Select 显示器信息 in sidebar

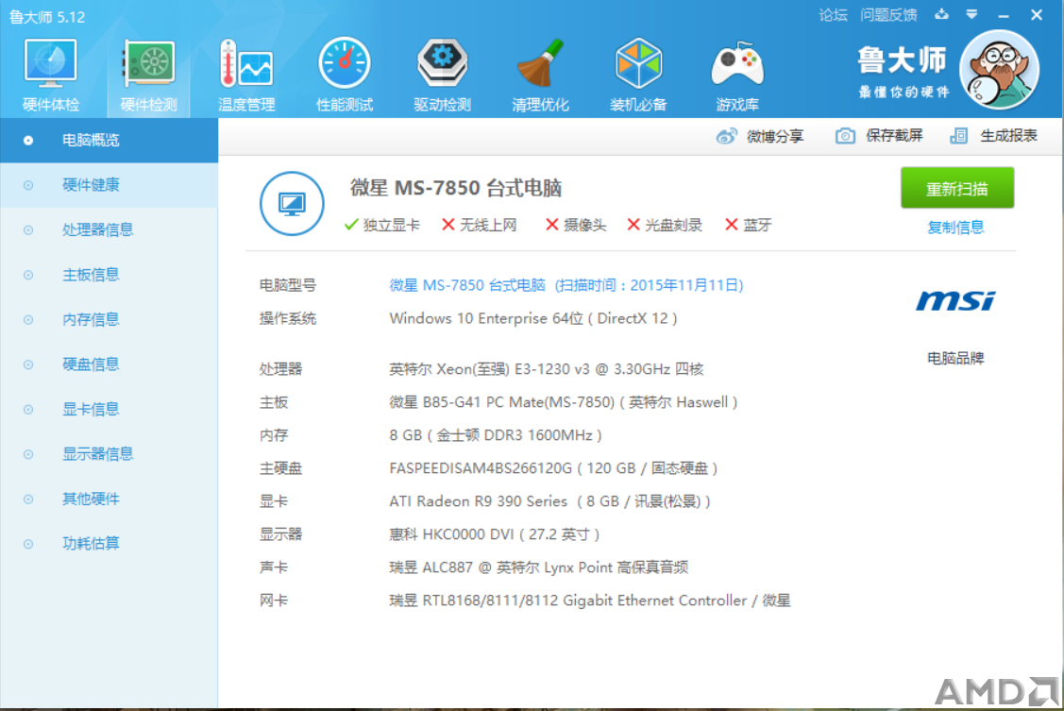[109, 453]
